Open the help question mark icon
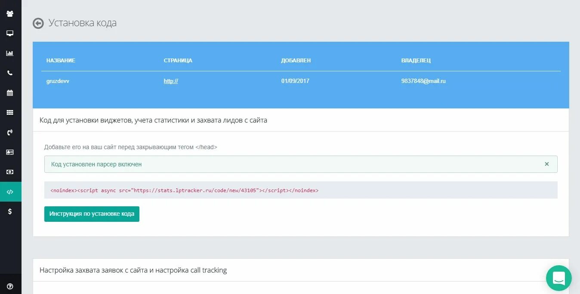 click(10, 286)
